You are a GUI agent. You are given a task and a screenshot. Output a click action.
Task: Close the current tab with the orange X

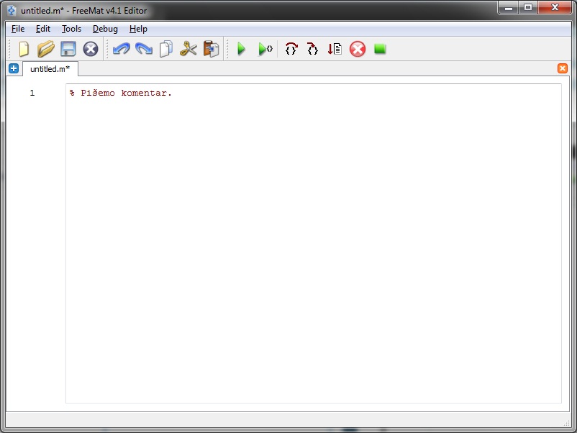pyautogui.click(x=563, y=68)
